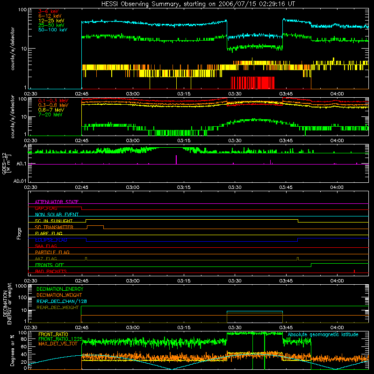Pick the '50-100 keV' legend label
Screen dimensions: 374x374
point(52,30)
